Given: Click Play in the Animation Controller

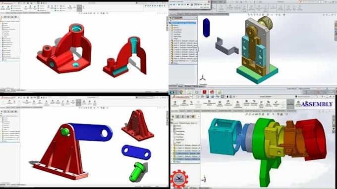Looking at the screenshot, I should [x=176, y=4].
